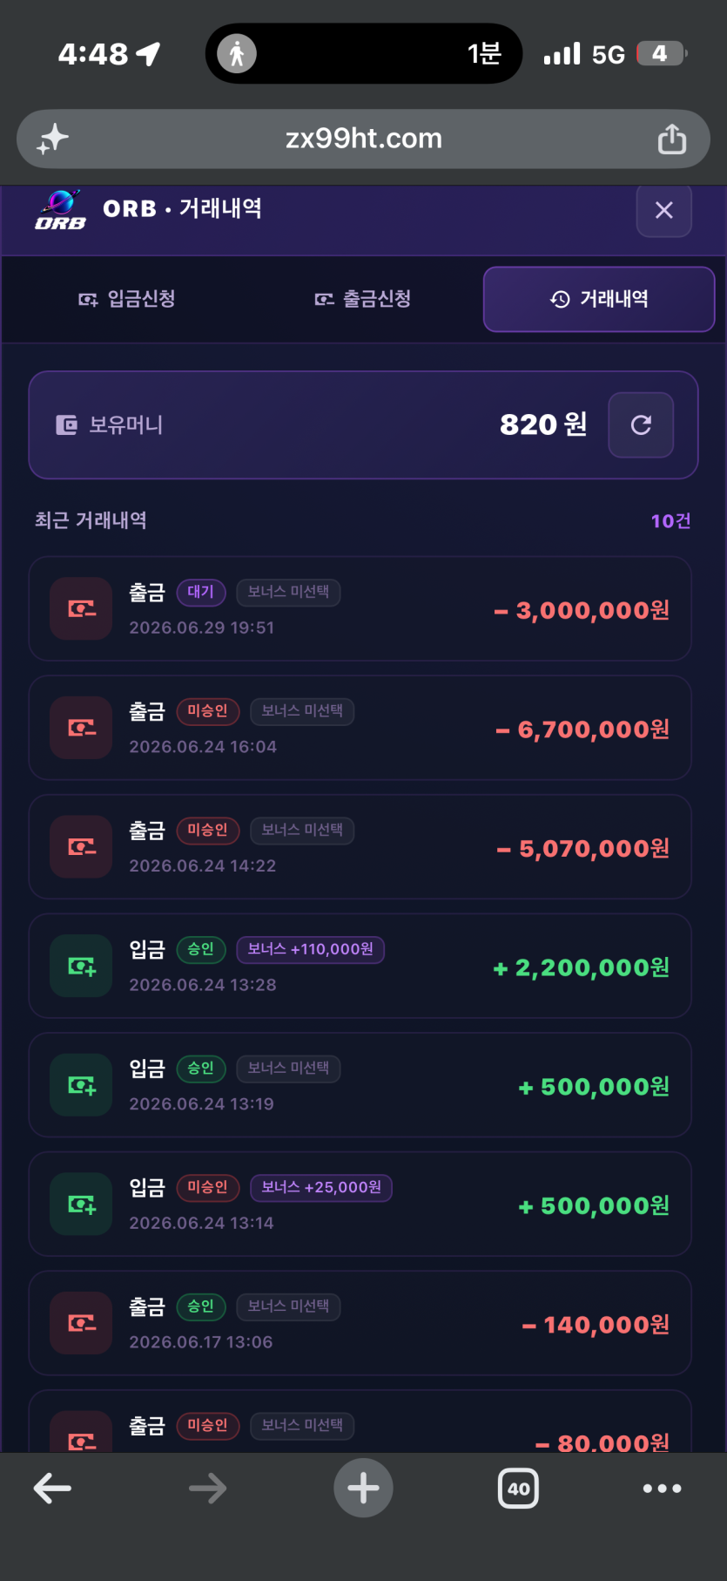Switch to the 입금신청 tab
The image size is (727, 1581).
tap(127, 299)
